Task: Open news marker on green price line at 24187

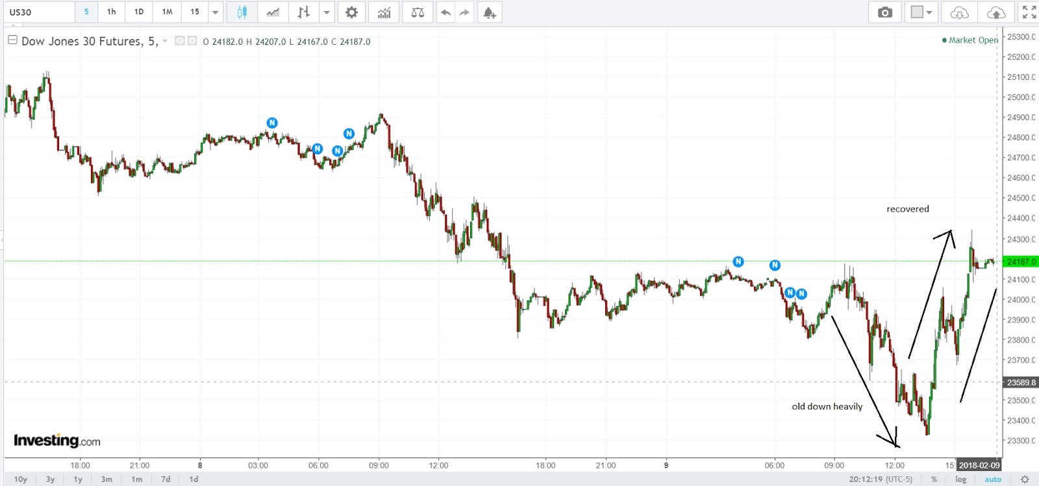Action: (x=738, y=261)
